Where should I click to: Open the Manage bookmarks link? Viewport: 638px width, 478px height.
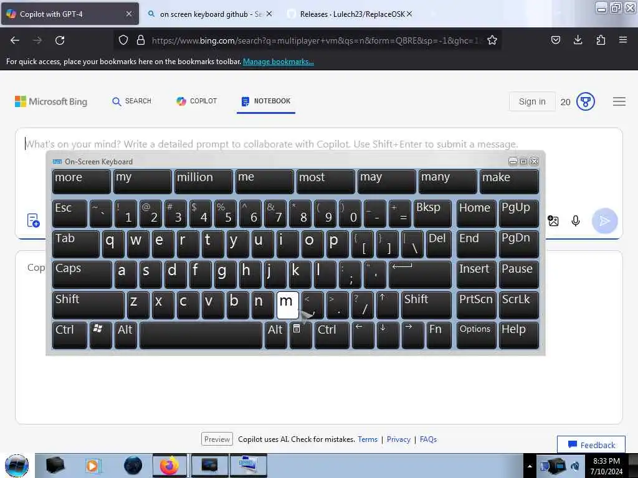coord(279,62)
